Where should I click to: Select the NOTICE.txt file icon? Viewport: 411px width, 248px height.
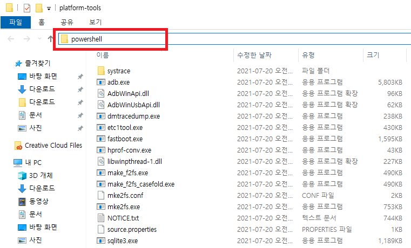[101, 218]
